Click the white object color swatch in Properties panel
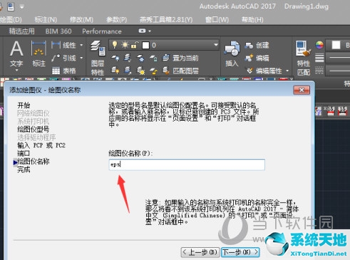The height and width of the screenshot is (260, 350). point(336,45)
